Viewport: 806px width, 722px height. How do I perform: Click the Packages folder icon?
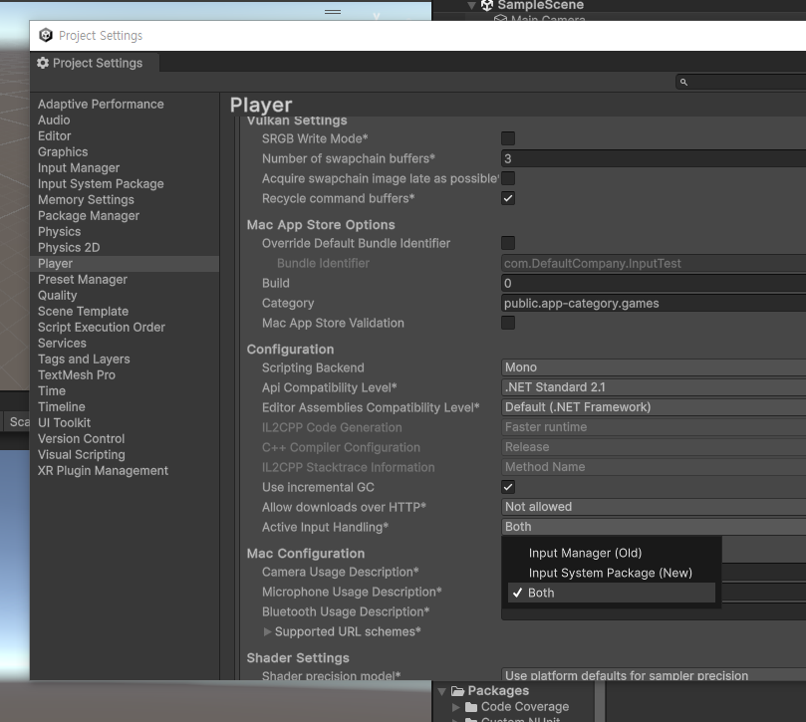click(457, 691)
